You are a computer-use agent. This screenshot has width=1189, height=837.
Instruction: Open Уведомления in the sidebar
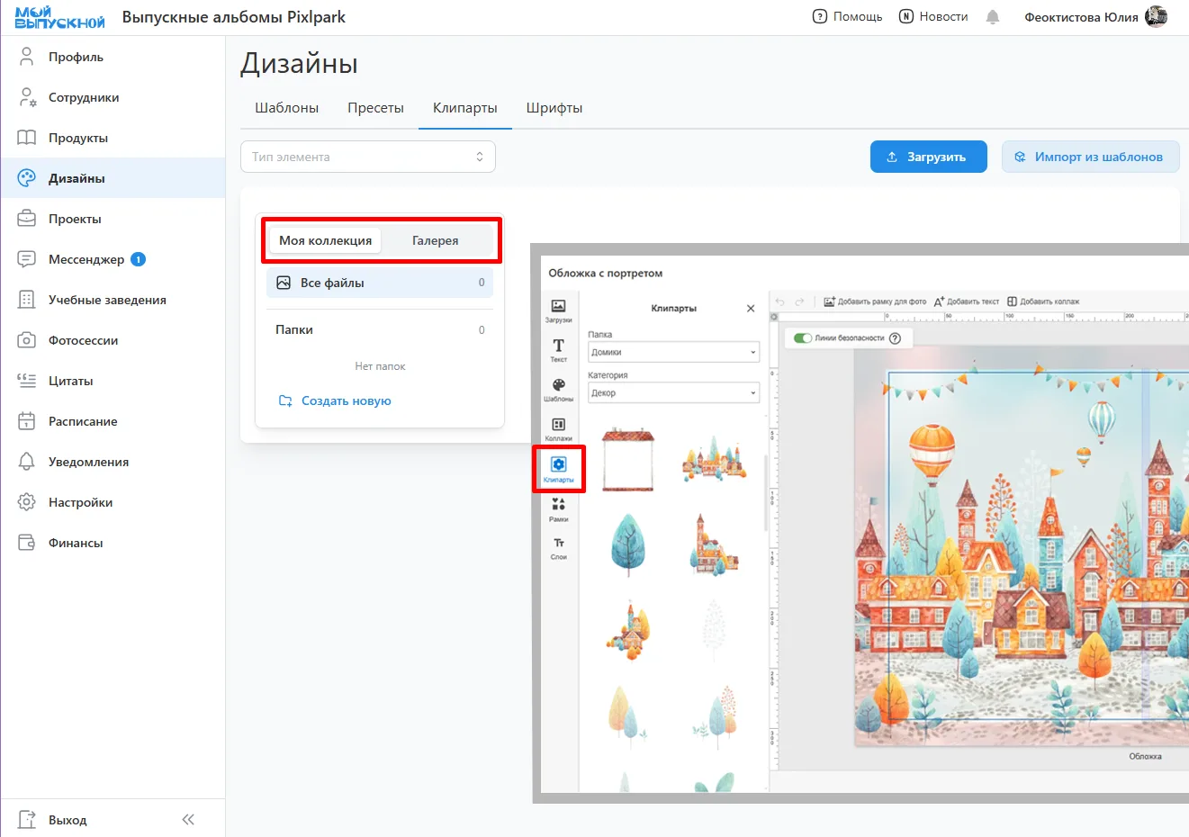point(113,462)
